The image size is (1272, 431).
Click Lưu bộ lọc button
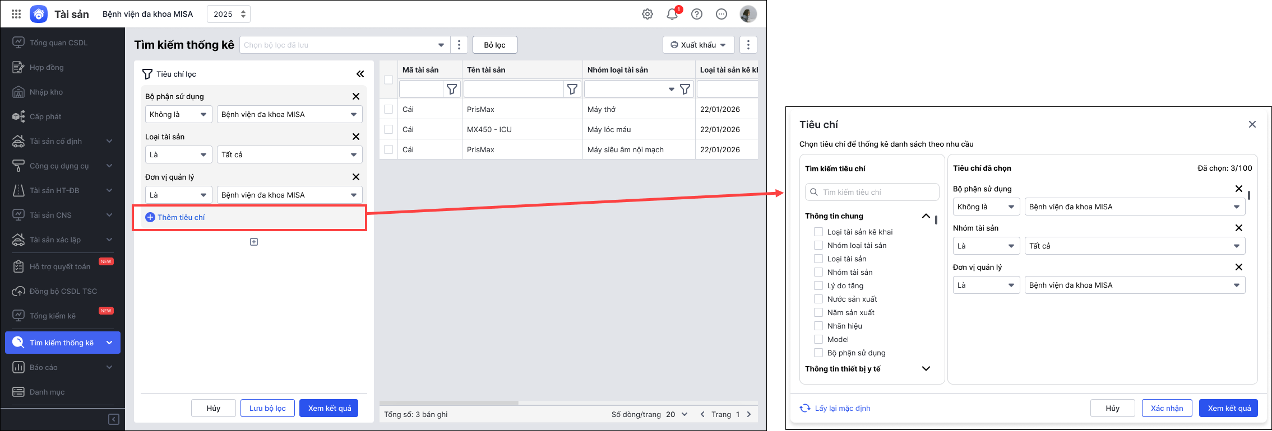[267, 408]
